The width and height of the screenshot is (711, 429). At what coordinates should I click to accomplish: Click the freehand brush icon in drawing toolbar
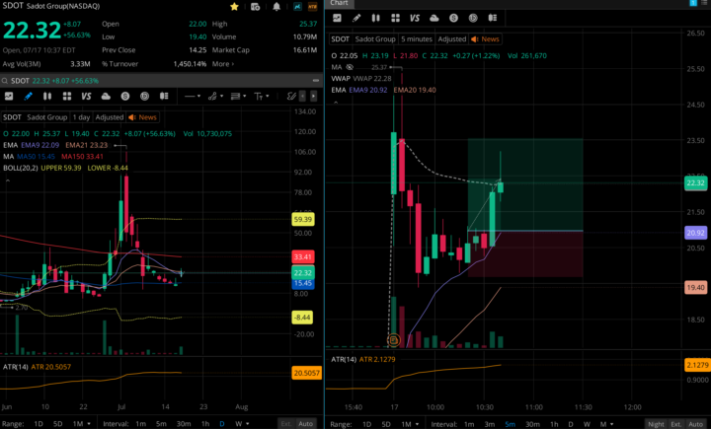coord(291,96)
